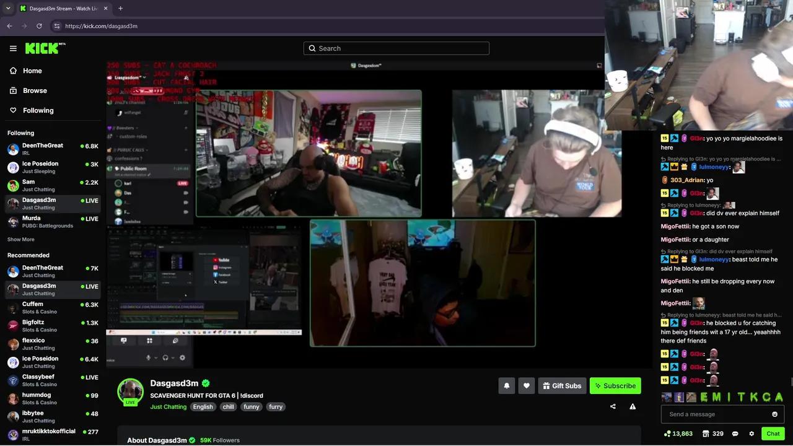Click the chat bubble icon beside the gear
This screenshot has width=793, height=446.
pyautogui.click(x=735, y=434)
